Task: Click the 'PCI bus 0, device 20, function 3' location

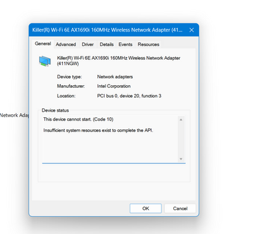Action: click(129, 96)
